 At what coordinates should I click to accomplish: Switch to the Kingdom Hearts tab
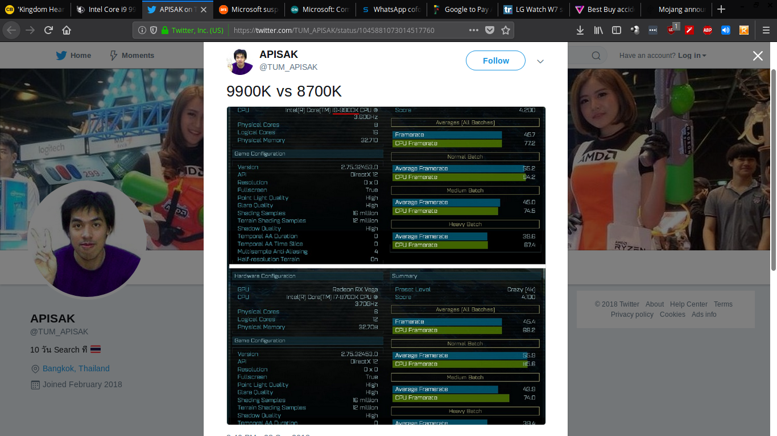[35, 9]
